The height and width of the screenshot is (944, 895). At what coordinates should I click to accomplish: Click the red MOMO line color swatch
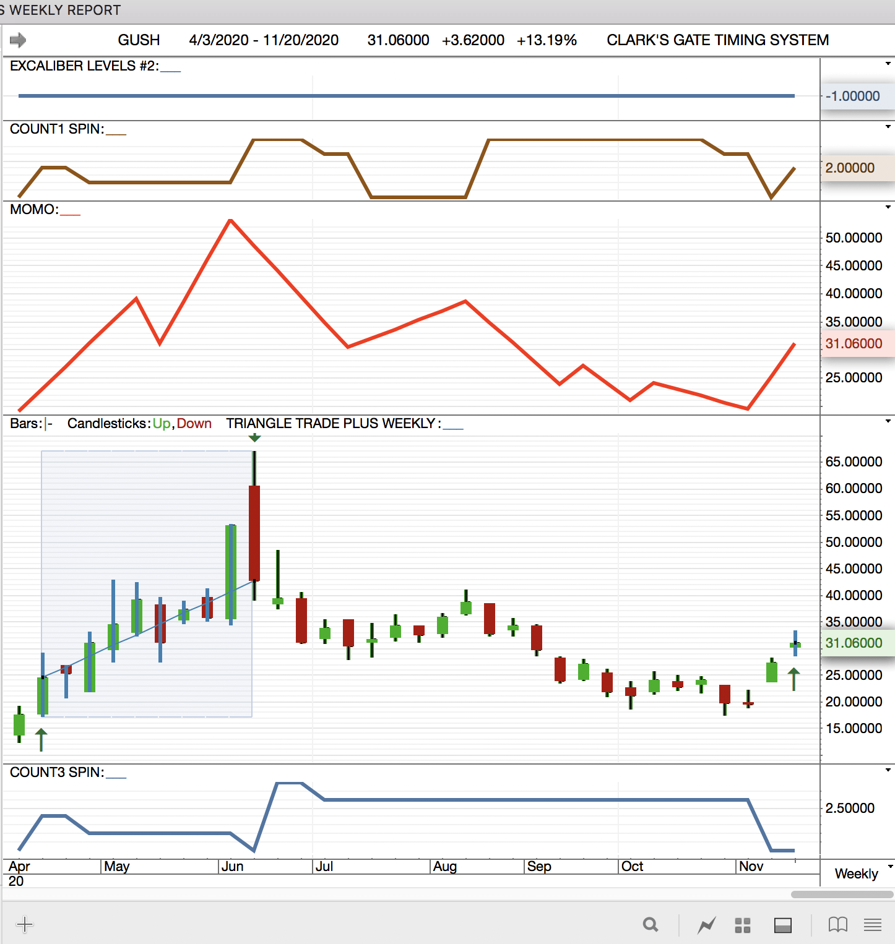click(x=71, y=215)
